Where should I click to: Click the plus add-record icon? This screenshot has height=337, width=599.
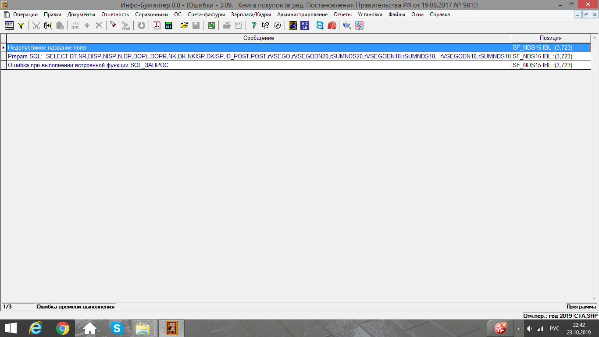(87, 25)
